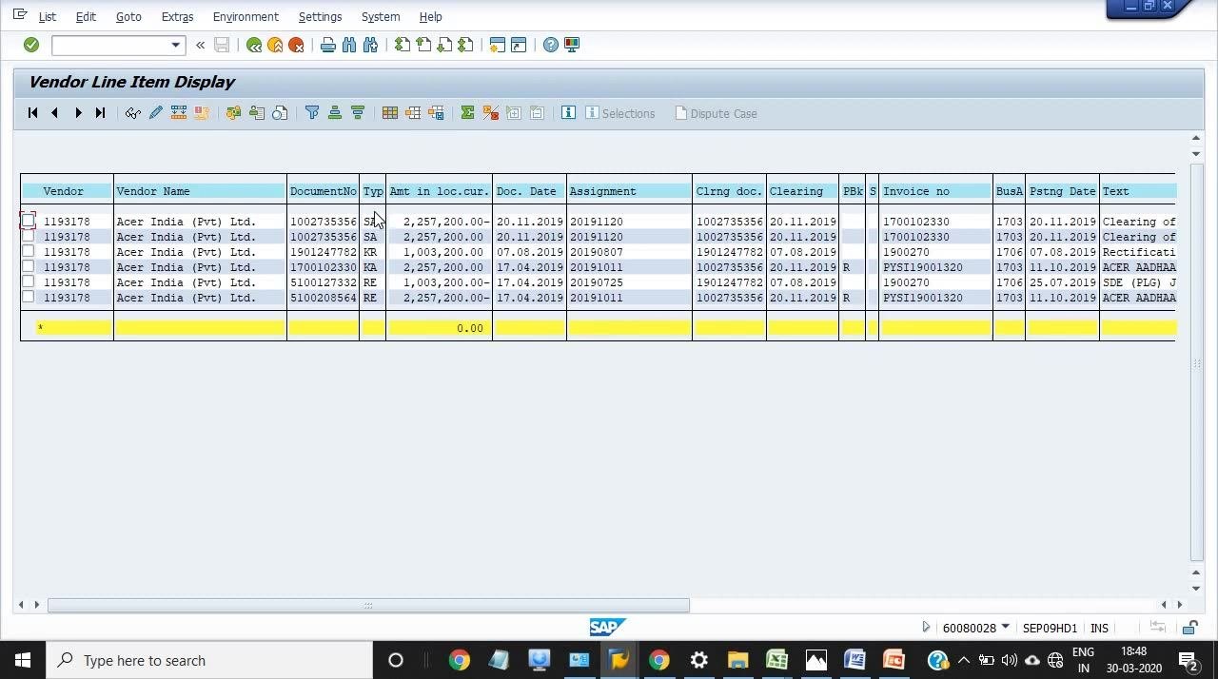Open the Extras menu
The image size is (1218, 679).
(x=177, y=16)
